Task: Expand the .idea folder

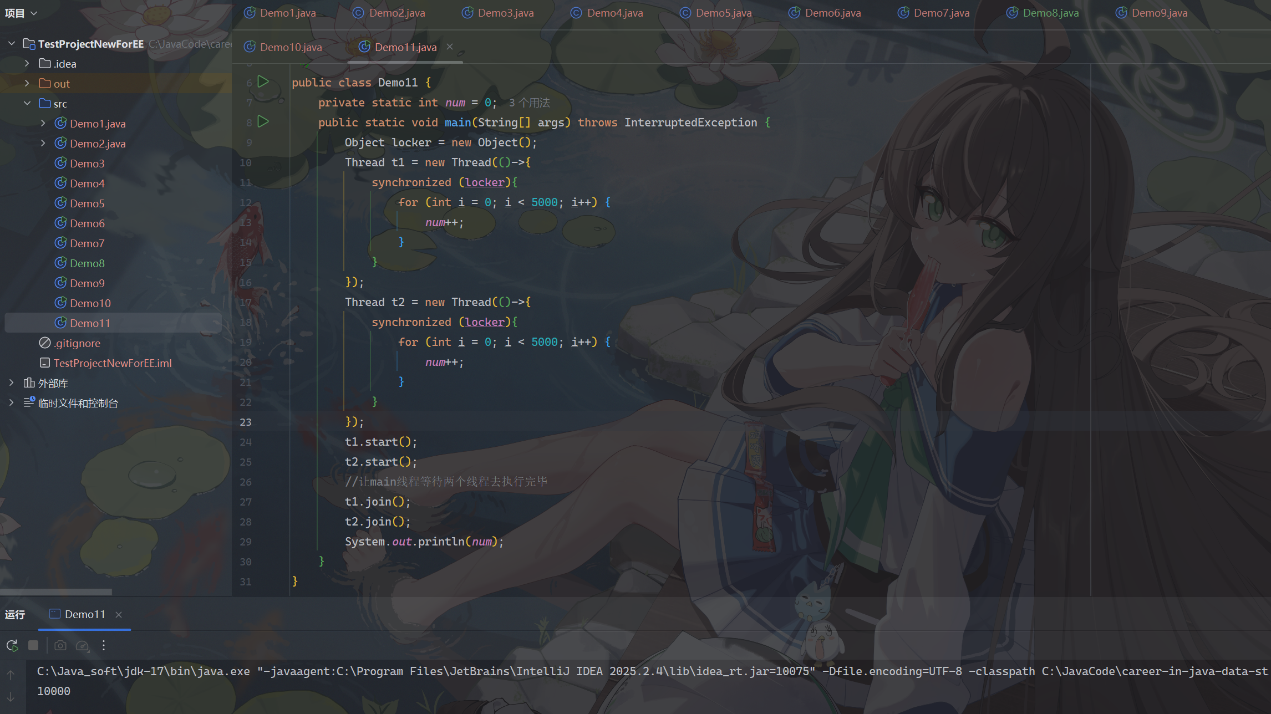Action: (x=27, y=64)
